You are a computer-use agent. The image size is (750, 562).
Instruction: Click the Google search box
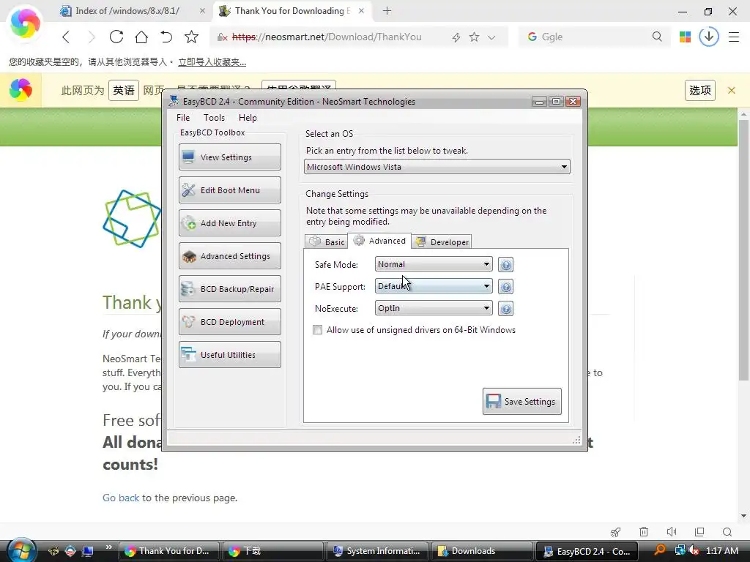point(593,37)
